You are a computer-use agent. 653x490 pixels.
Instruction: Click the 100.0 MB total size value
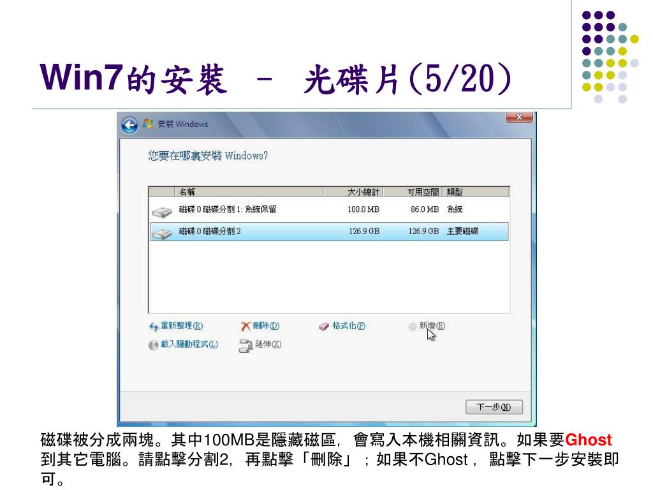click(363, 209)
